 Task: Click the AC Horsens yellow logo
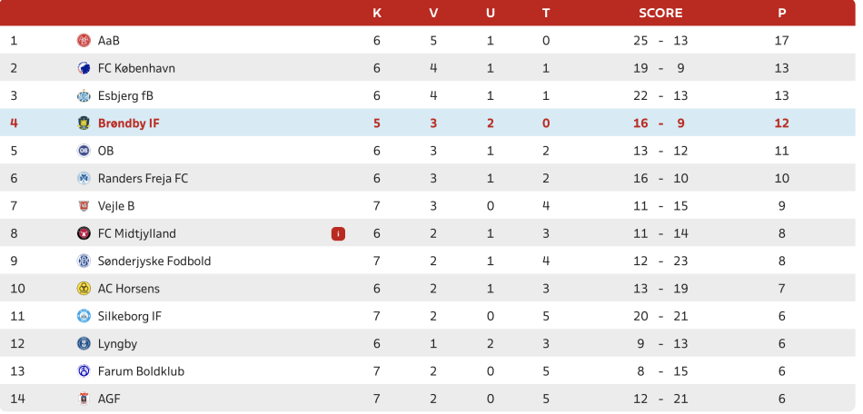[84, 289]
